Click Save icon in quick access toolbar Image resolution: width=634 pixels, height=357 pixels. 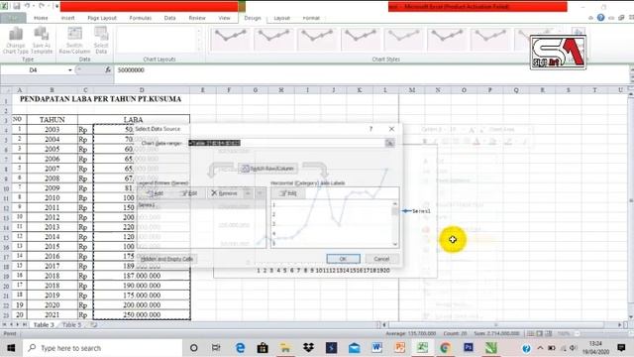17,6
